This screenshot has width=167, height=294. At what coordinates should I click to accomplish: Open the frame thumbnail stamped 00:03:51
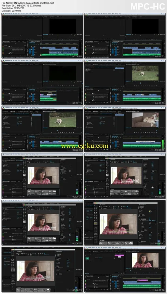point(42,129)
